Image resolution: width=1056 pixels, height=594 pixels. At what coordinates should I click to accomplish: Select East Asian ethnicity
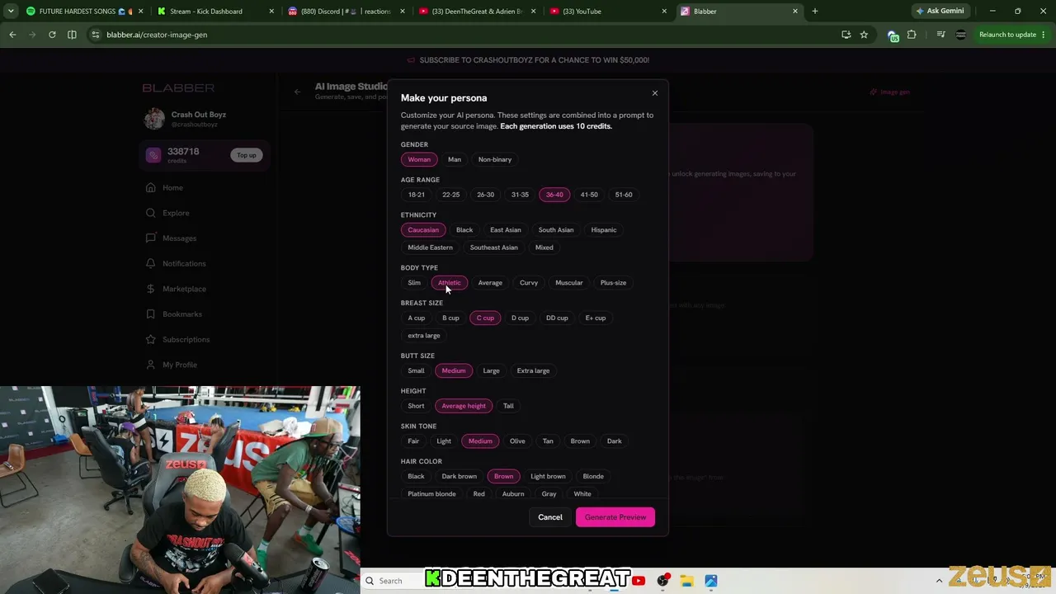click(506, 230)
